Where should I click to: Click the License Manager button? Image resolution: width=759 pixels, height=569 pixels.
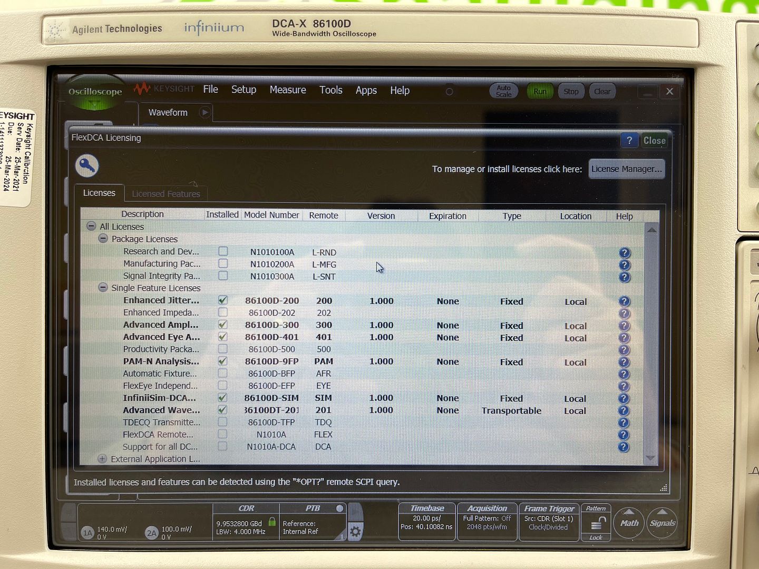pos(626,169)
